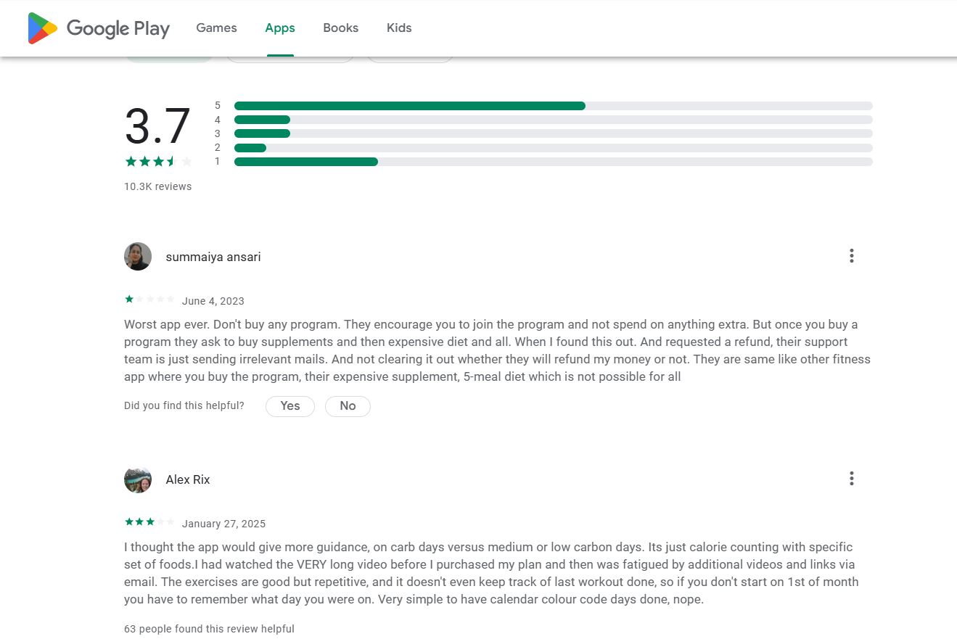Click the 1-star rating bar
The width and height of the screenshot is (957, 639).
click(553, 162)
